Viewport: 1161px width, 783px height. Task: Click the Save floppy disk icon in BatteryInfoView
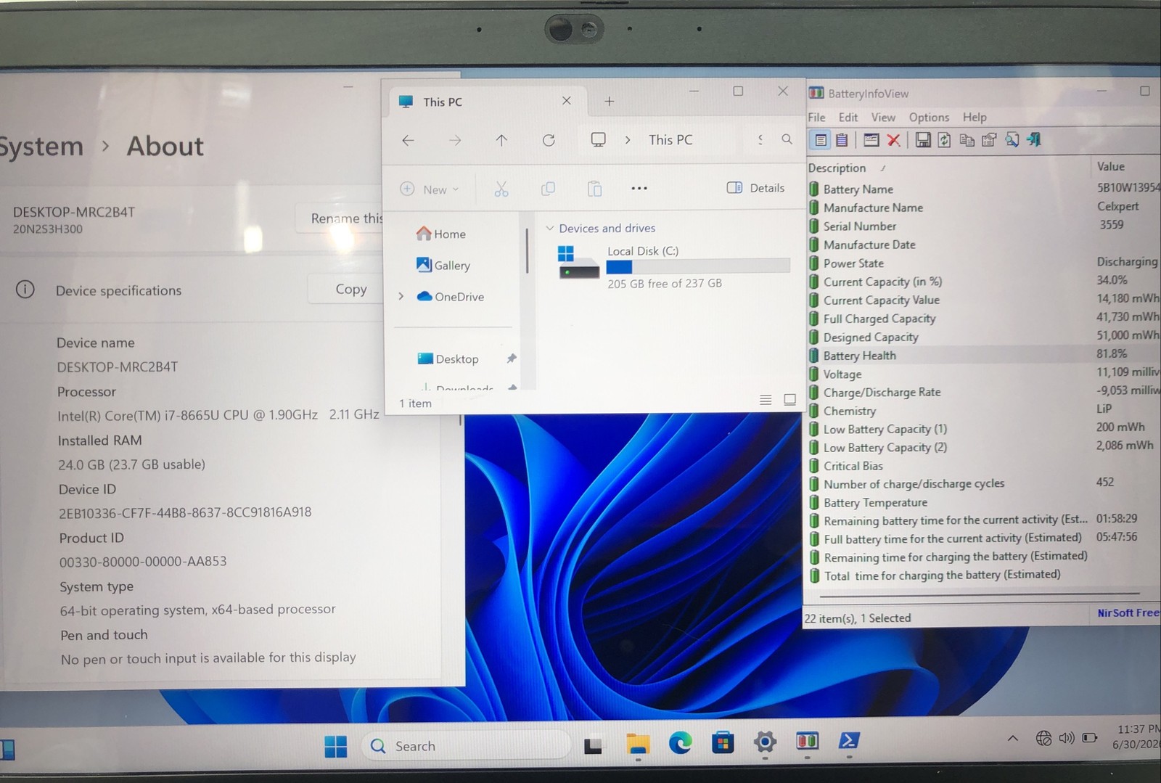(922, 140)
